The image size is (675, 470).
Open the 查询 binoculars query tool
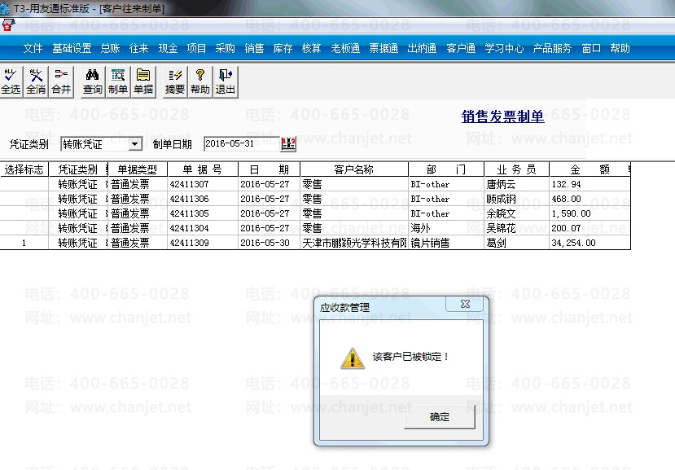pos(93,81)
